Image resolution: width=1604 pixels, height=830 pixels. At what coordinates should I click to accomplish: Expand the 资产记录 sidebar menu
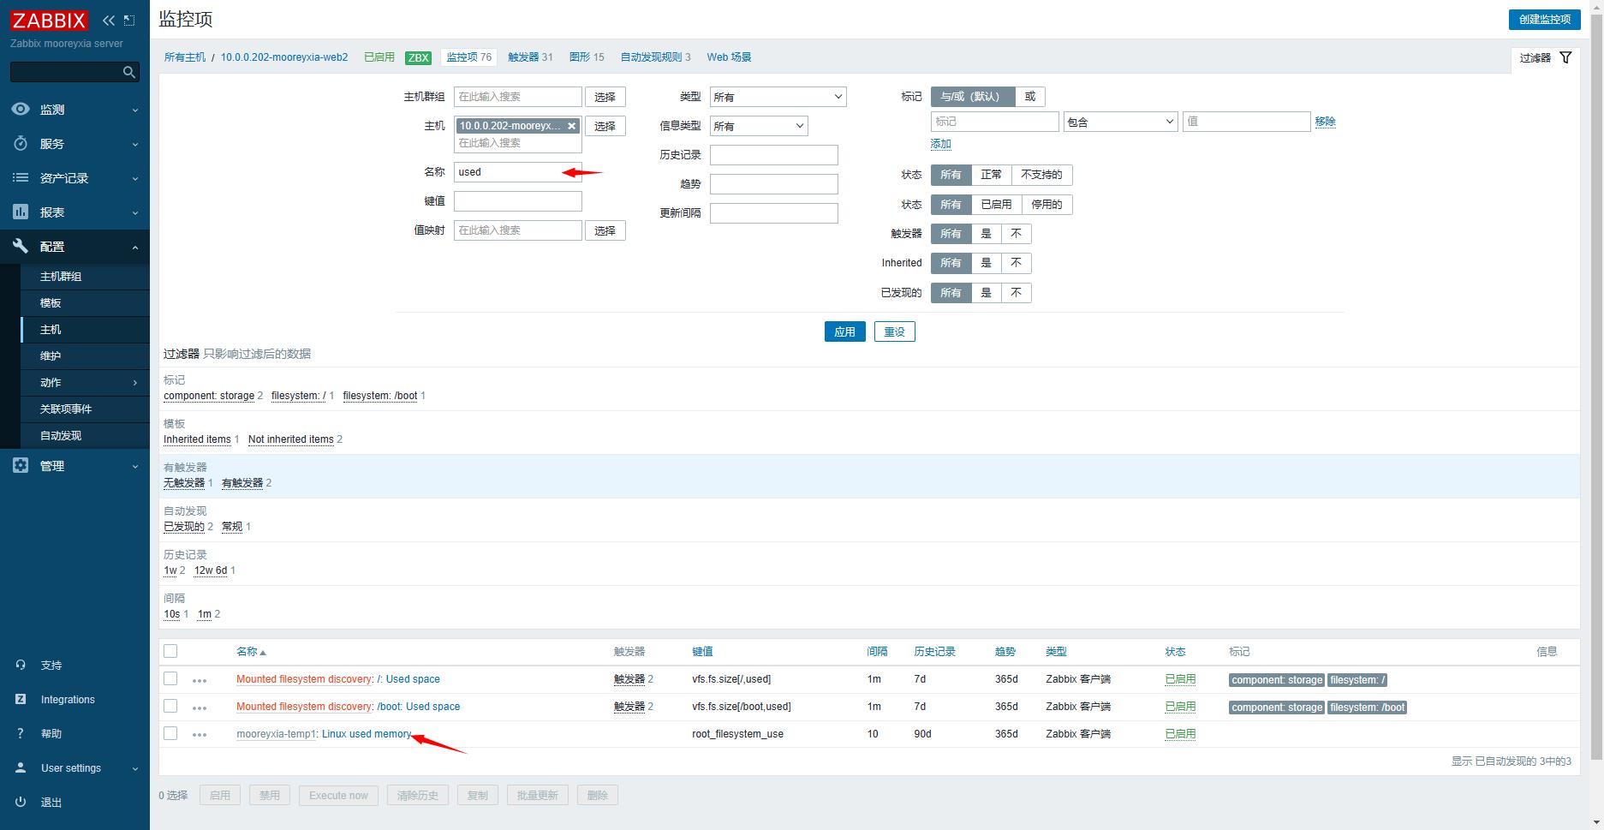(75, 178)
